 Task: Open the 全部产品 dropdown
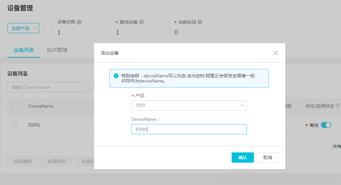coord(23,28)
